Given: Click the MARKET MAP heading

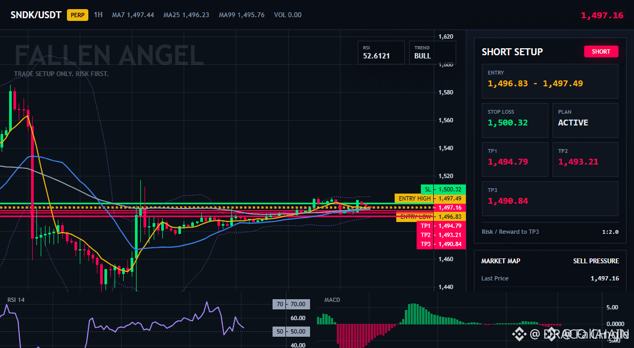Looking at the screenshot, I should [x=501, y=261].
